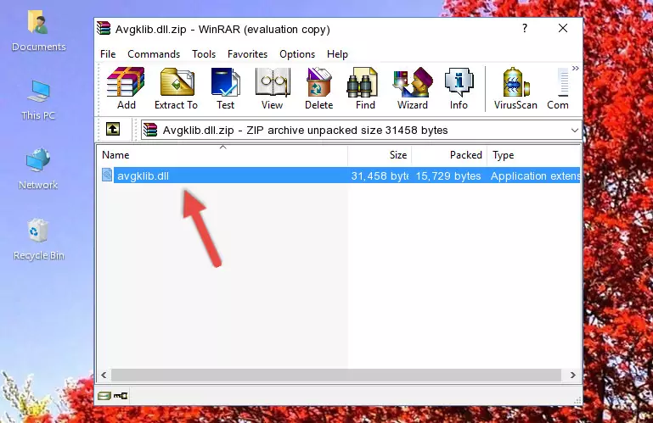This screenshot has height=423, width=653.
Task: Click the horizontal scrollbar right arrow
Action: pyautogui.click(x=573, y=376)
